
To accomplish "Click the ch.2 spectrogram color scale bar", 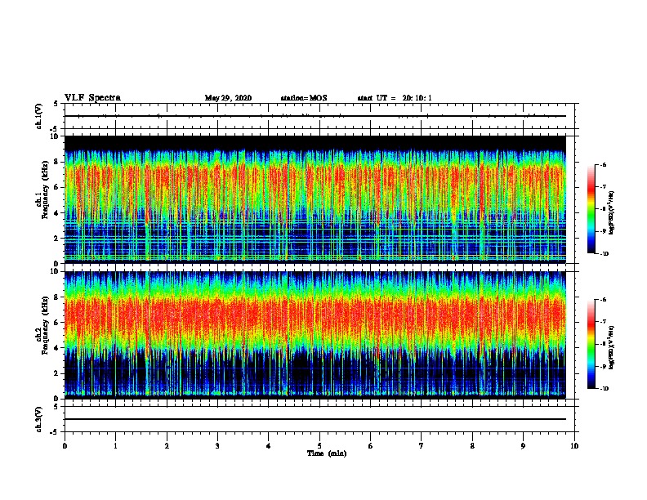I will pyautogui.click(x=591, y=344).
